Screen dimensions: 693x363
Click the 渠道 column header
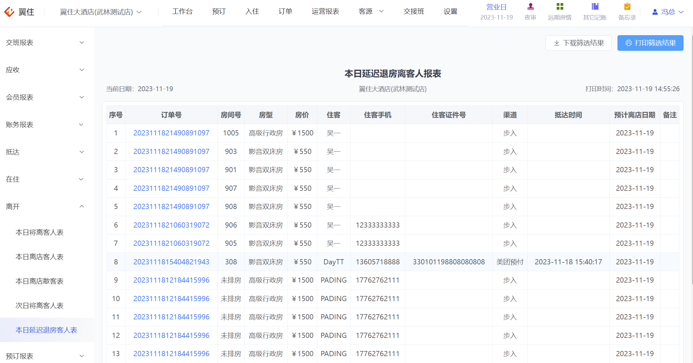(x=510, y=115)
